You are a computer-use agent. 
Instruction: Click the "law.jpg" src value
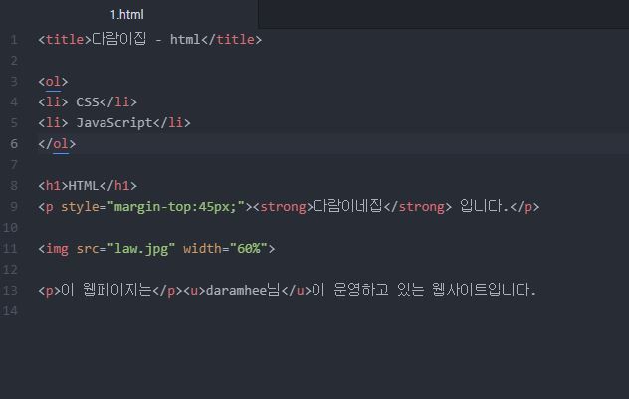point(141,249)
